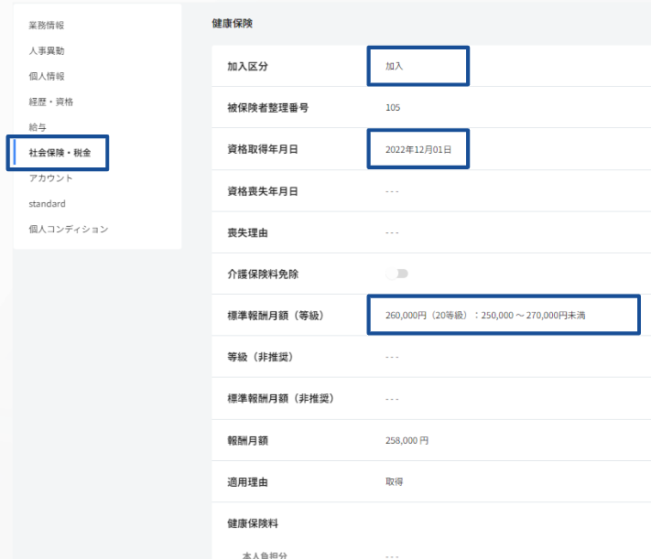Viewport: 651px width, 559px height.
Task: Open the 業務情報 sidebar section
Action: 47,25
